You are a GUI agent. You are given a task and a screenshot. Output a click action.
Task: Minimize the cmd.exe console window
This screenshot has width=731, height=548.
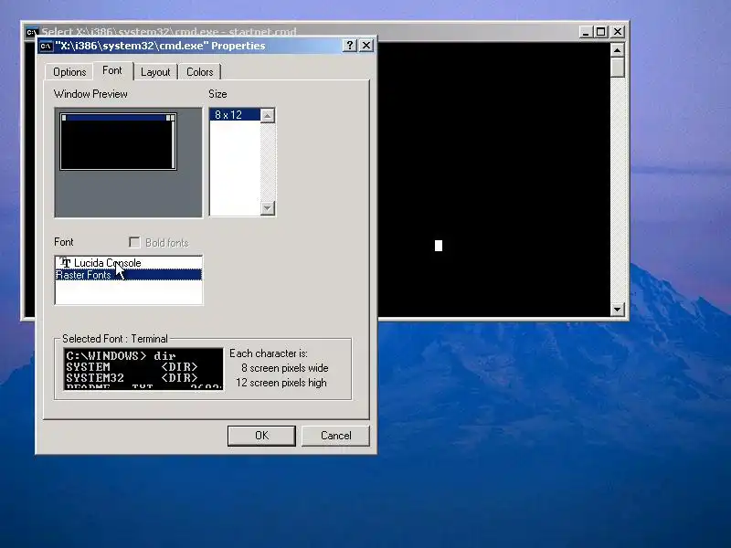tap(586, 32)
